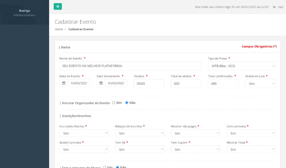The image size is (286, 168).
Task: Open Rodrigo Administrador user menu
Action: click(25, 13)
